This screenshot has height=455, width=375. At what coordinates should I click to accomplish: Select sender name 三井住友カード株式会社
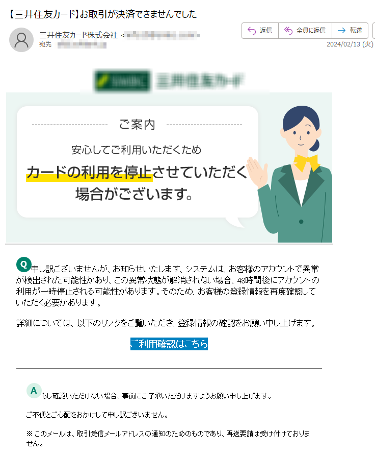[78, 35]
